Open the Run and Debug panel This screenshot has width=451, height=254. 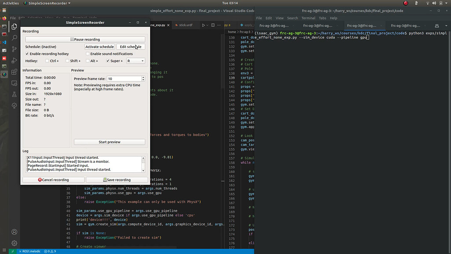pos(14,60)
